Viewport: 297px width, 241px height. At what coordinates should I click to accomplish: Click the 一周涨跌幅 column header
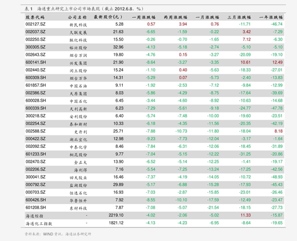click(144, 17)
